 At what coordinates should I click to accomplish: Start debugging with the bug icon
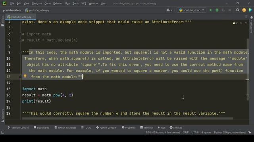point(217,10)
